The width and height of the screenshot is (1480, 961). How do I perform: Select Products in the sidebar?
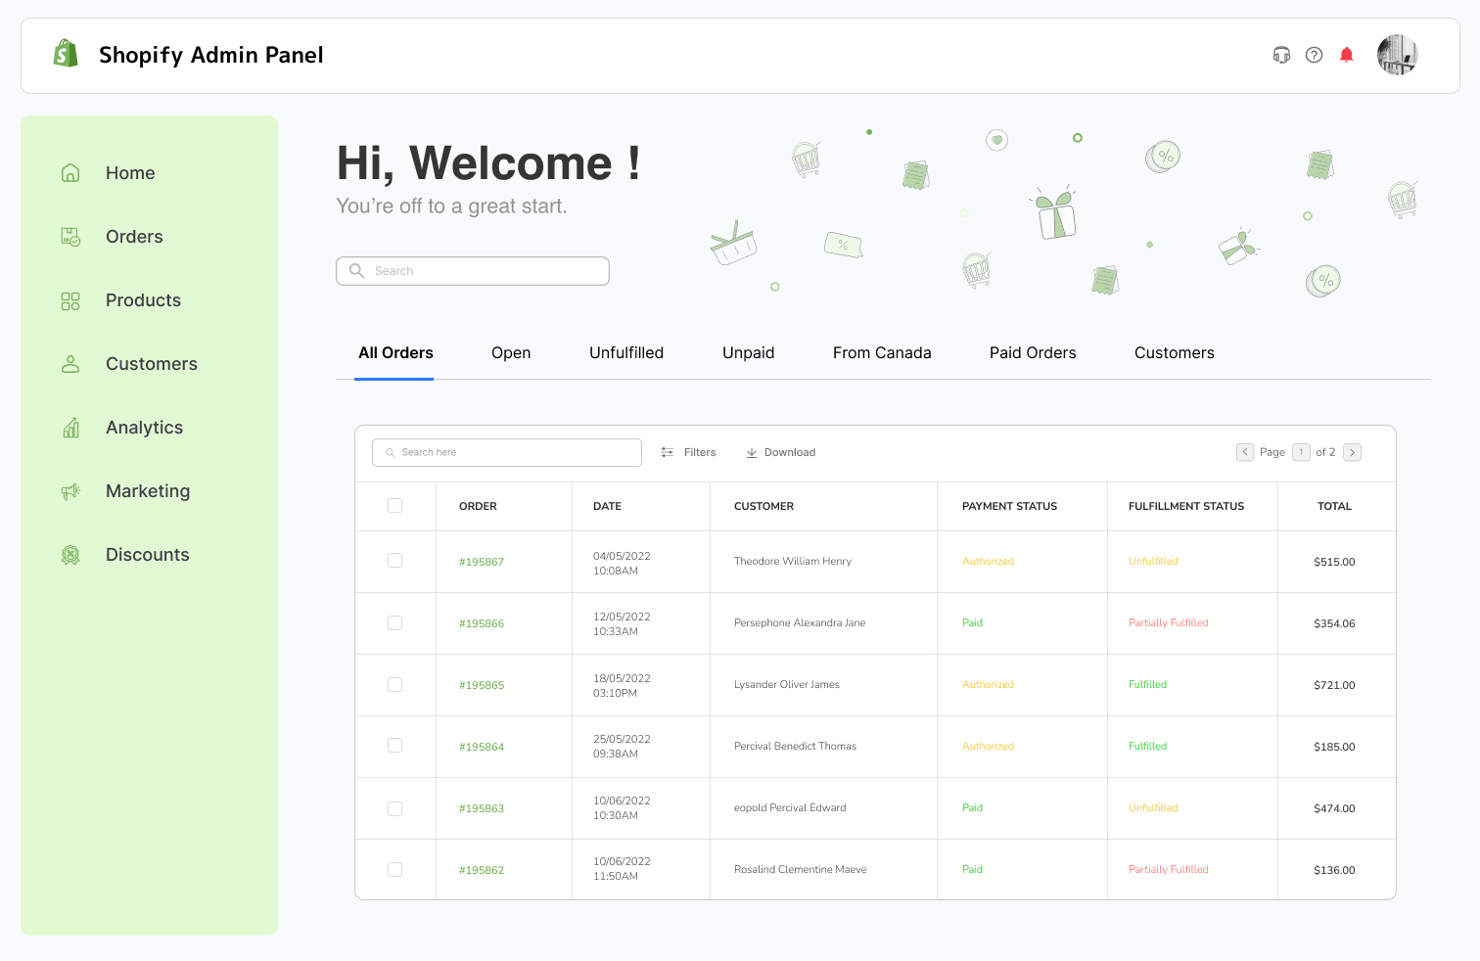143,299
